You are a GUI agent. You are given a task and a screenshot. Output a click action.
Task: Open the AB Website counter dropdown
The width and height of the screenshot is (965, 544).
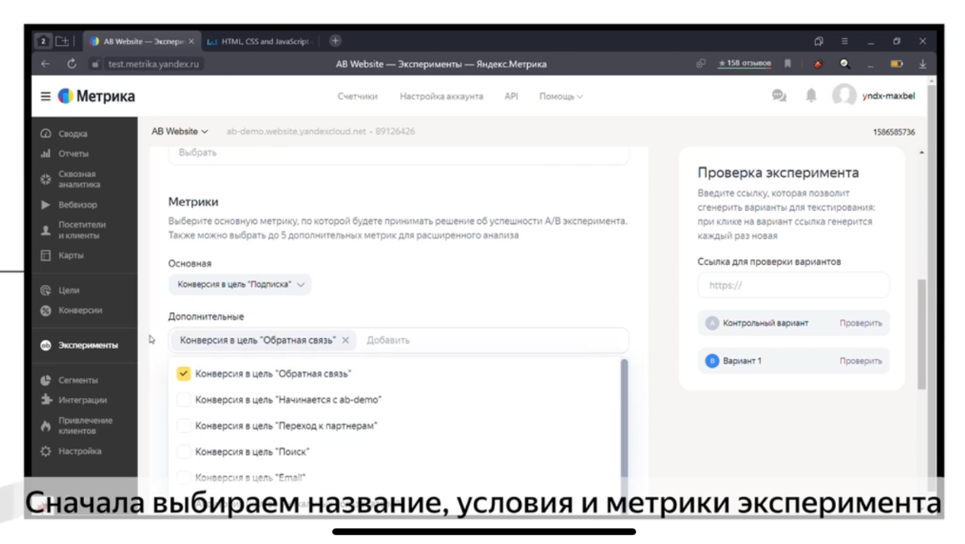coord(179,132)
